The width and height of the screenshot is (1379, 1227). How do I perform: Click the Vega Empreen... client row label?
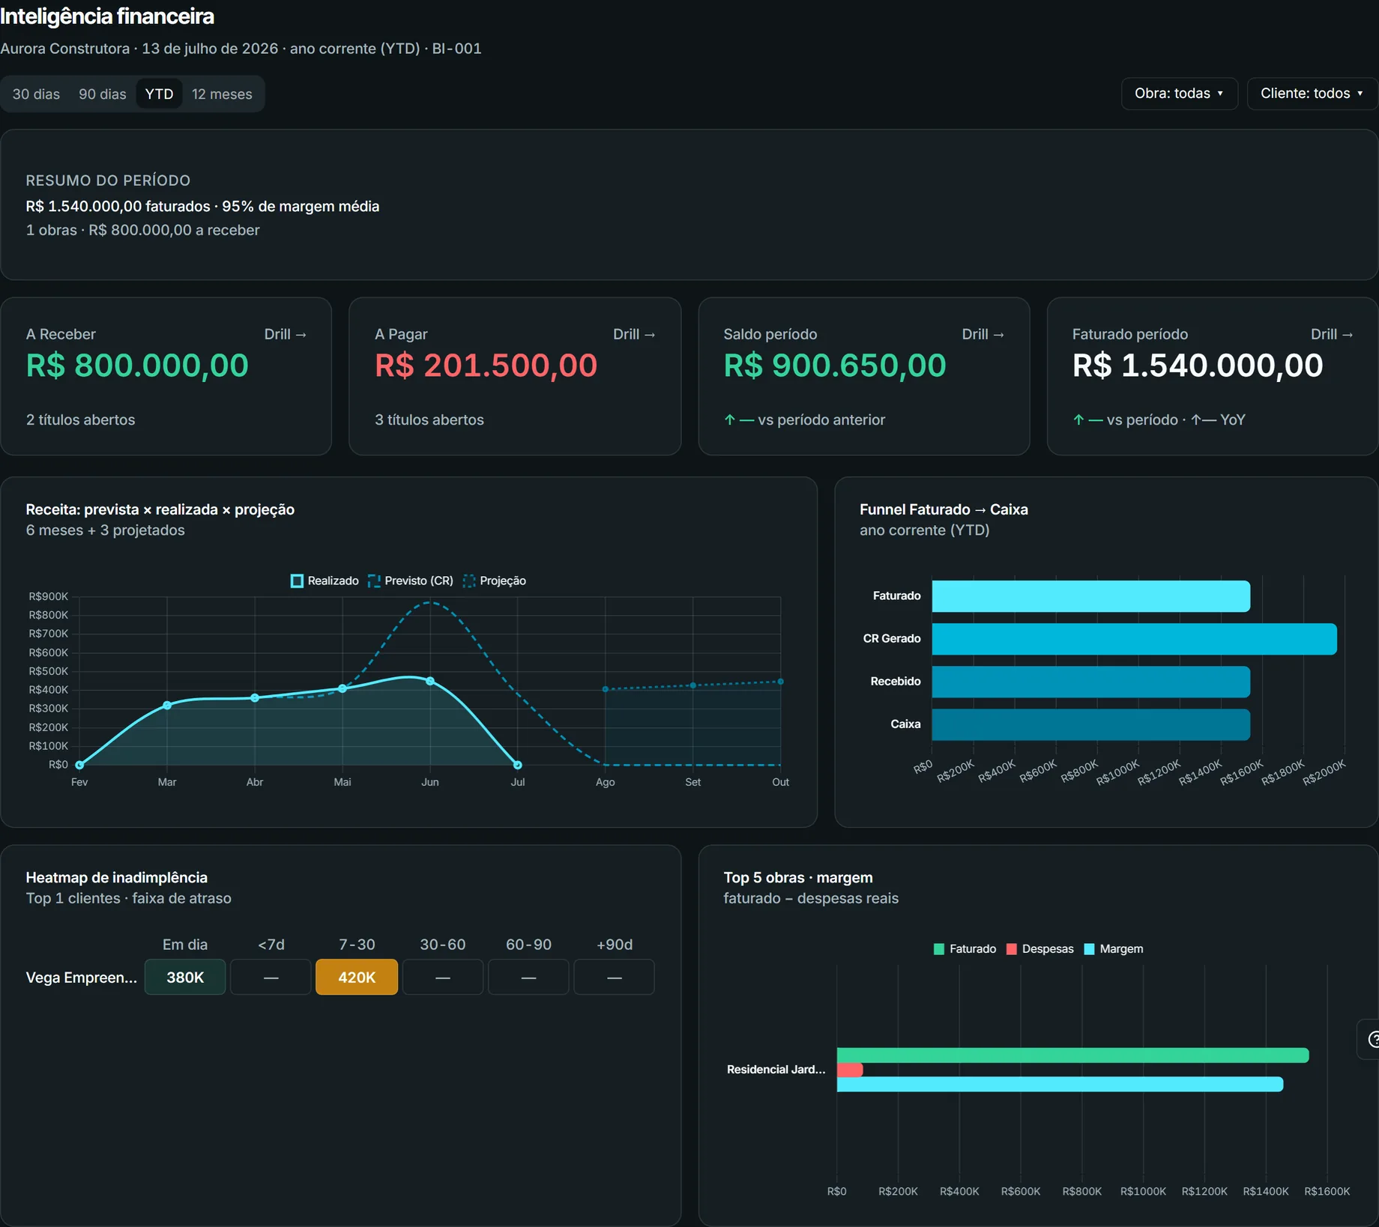(81, 978)
